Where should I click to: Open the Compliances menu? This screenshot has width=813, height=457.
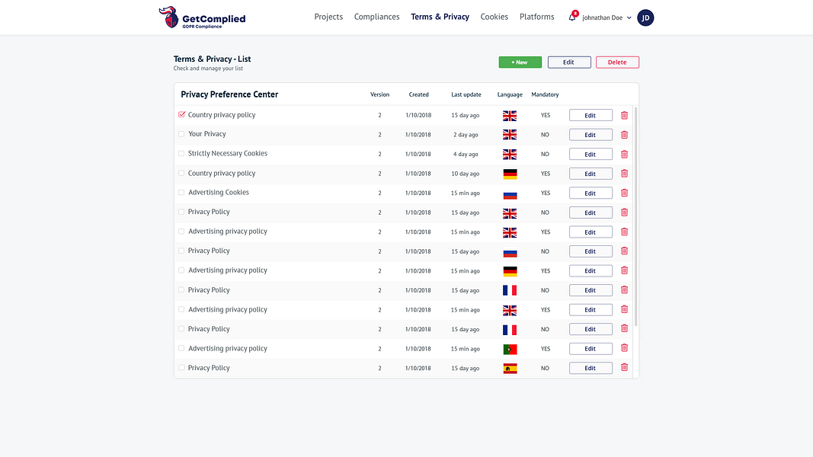point(376,17)
